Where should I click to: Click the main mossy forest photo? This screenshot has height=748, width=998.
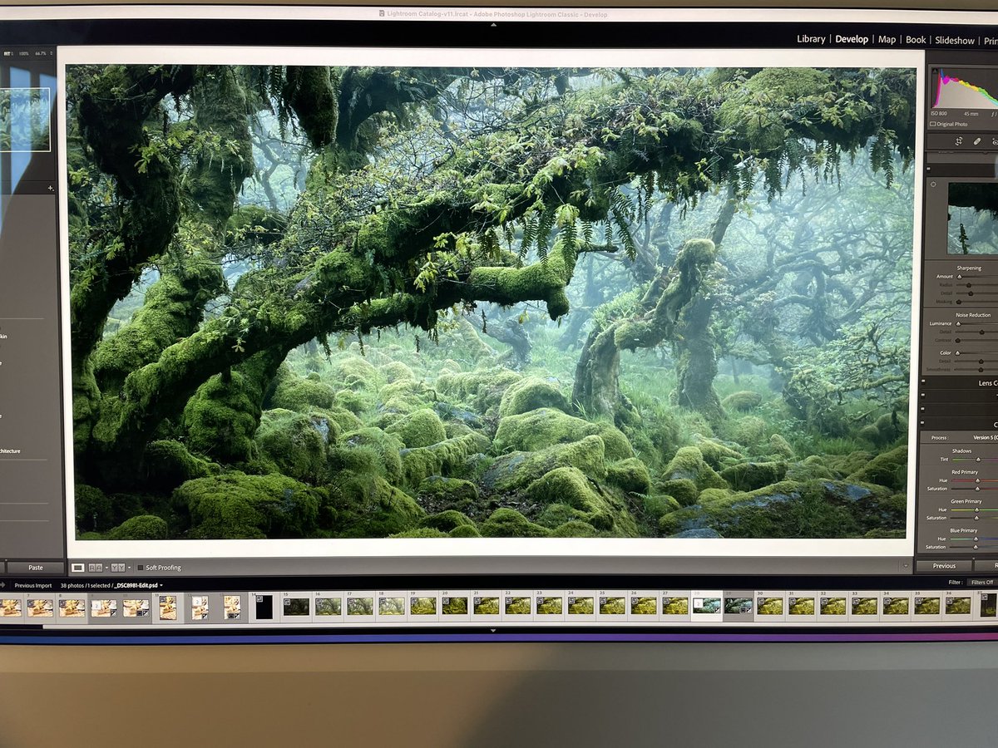(491, 301)
